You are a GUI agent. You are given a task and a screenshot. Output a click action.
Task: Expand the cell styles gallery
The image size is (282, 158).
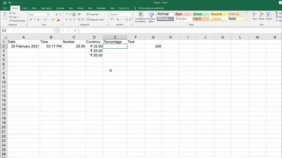tap(247, 20)
